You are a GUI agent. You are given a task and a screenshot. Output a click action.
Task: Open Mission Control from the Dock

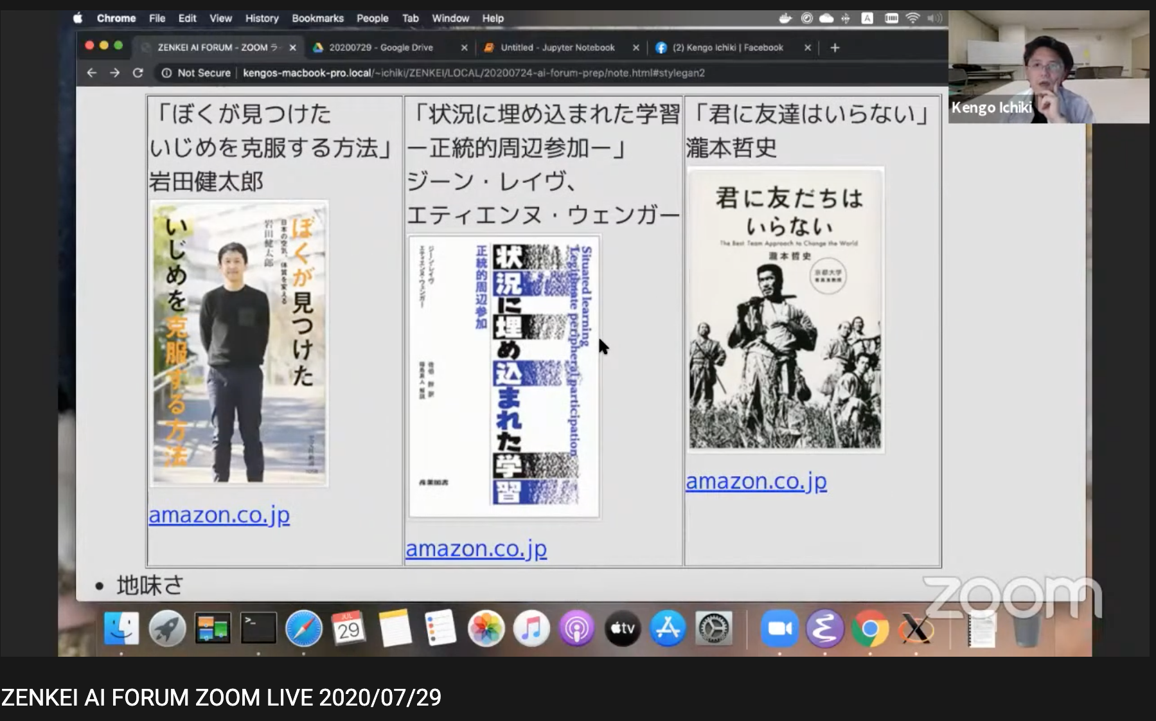pyautogui.click(x=213, y=628)
